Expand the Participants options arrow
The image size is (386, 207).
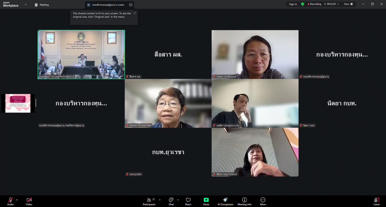pyautogui.click(x=160, y=200)
